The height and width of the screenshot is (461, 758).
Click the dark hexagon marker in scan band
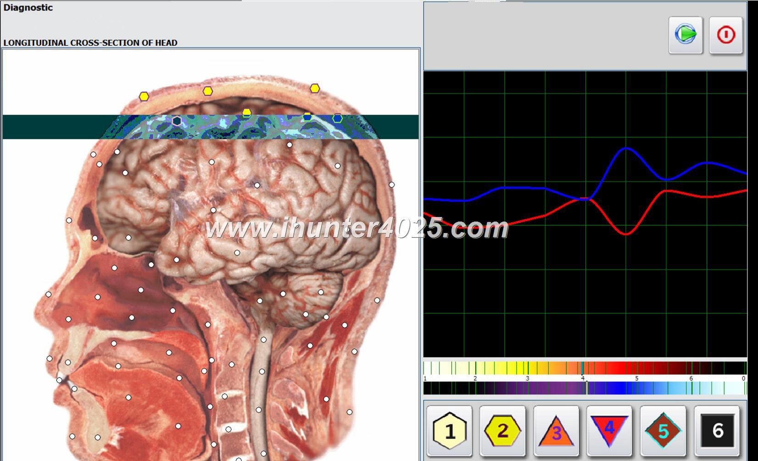pos(177,121)
